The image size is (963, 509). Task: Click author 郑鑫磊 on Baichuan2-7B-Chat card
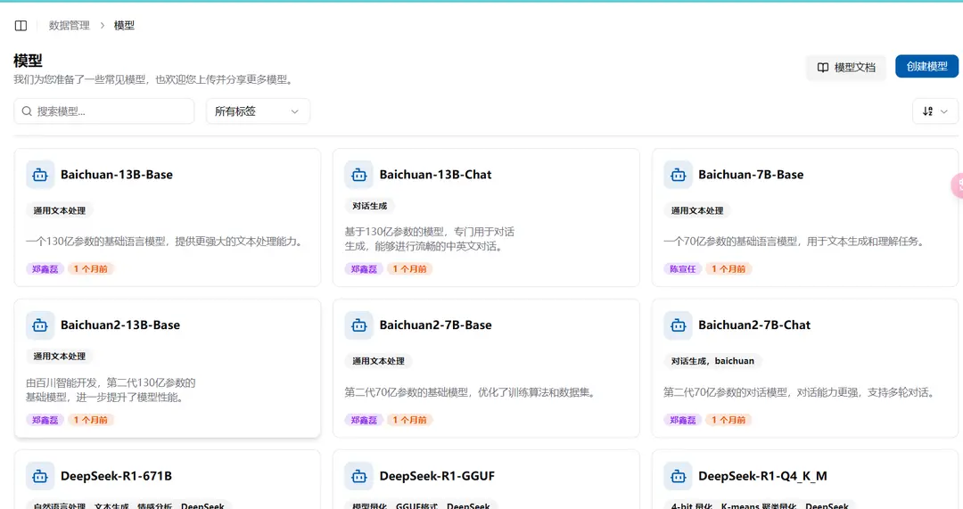(683, 420)
